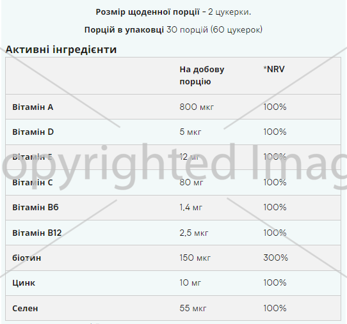Select the '1,4 мг' B6 amount
Image resolution: width=347 pixels, height=324 pixels.
pos(191,208)
